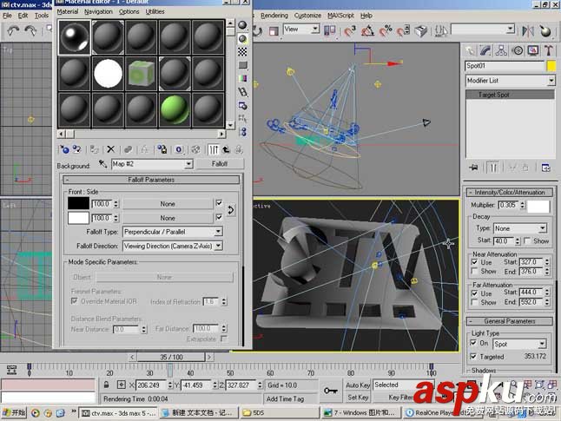Screen dimensions: 561x421
Task: Toggle the checkered Background icon in Material Editor
Action: (x=242, y=52)
